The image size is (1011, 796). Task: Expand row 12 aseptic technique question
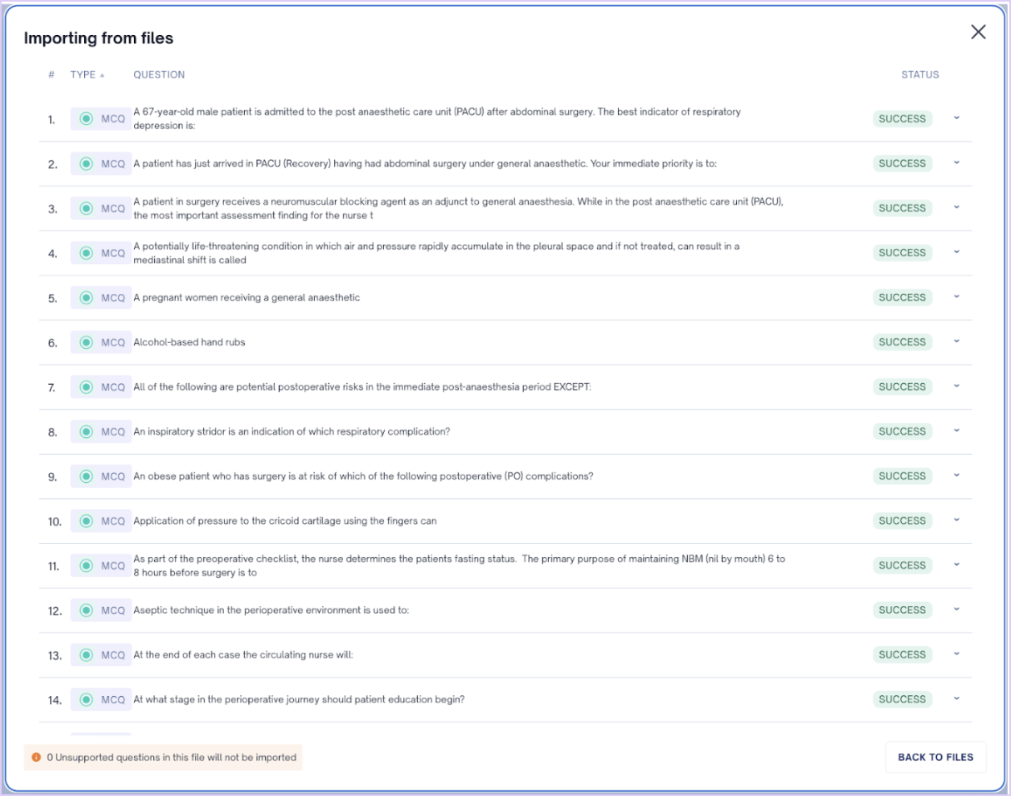956,609
